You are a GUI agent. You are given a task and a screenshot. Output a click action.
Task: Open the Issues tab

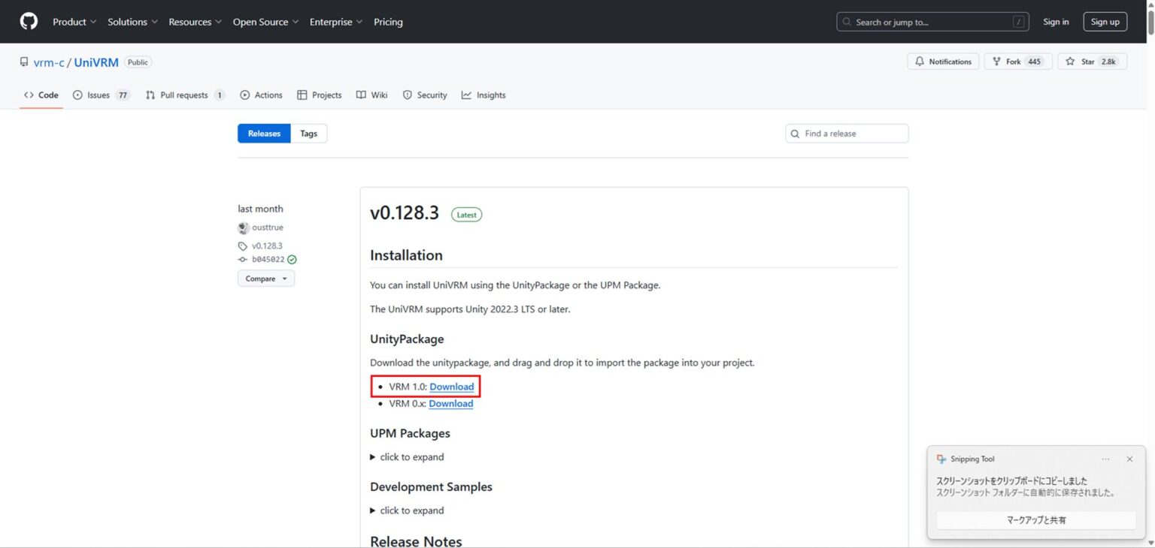pyautogui.click(x=100, y=95)
